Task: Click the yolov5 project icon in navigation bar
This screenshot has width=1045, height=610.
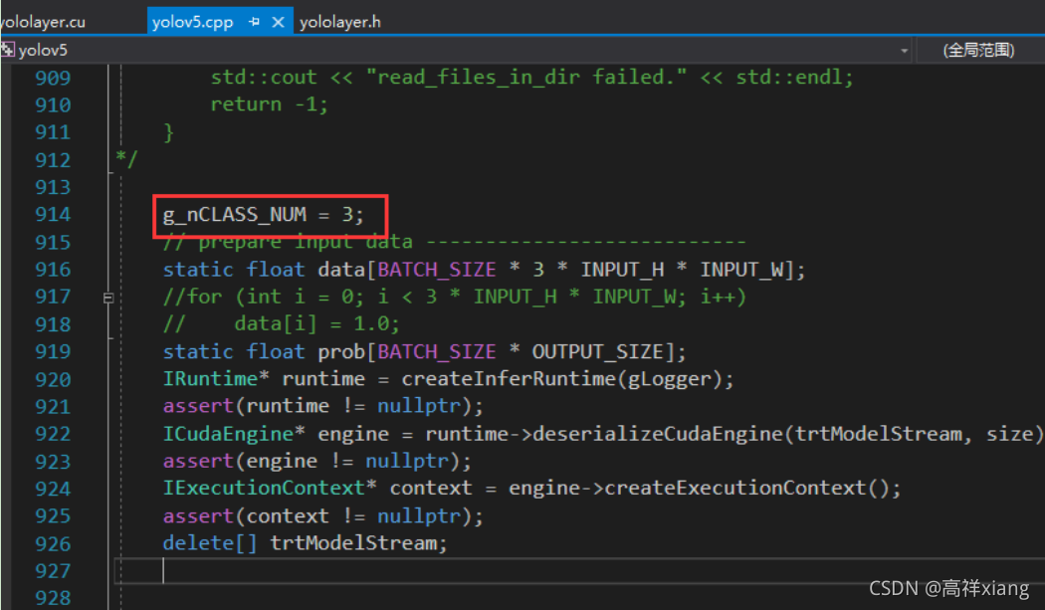Action: (x=7, y=50)
